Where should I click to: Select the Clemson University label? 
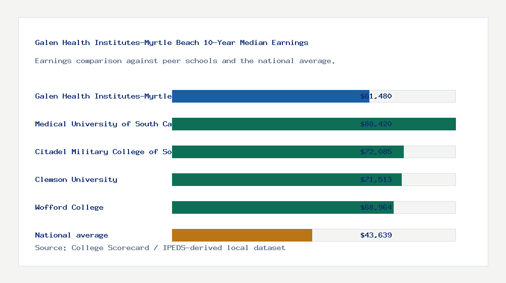click(76, 179)
